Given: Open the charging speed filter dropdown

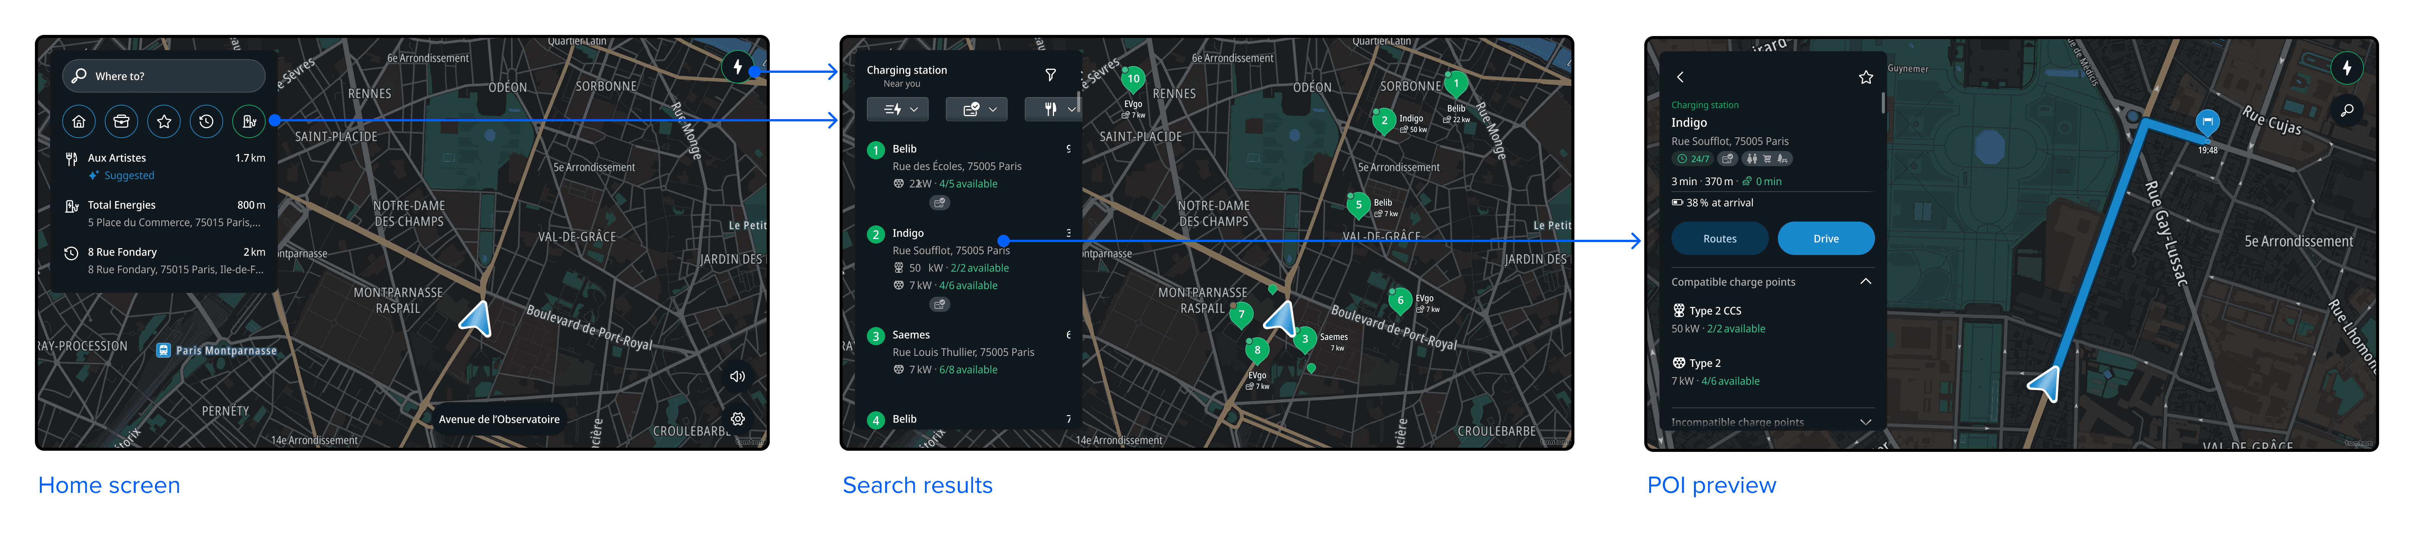Looking at the screenshot, I should [898, 110].
